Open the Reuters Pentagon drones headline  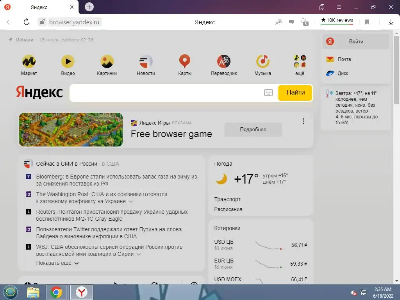point(112,215)
